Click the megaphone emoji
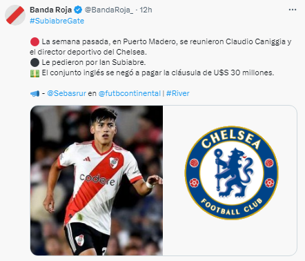305x261 pixels. (35, 94)
